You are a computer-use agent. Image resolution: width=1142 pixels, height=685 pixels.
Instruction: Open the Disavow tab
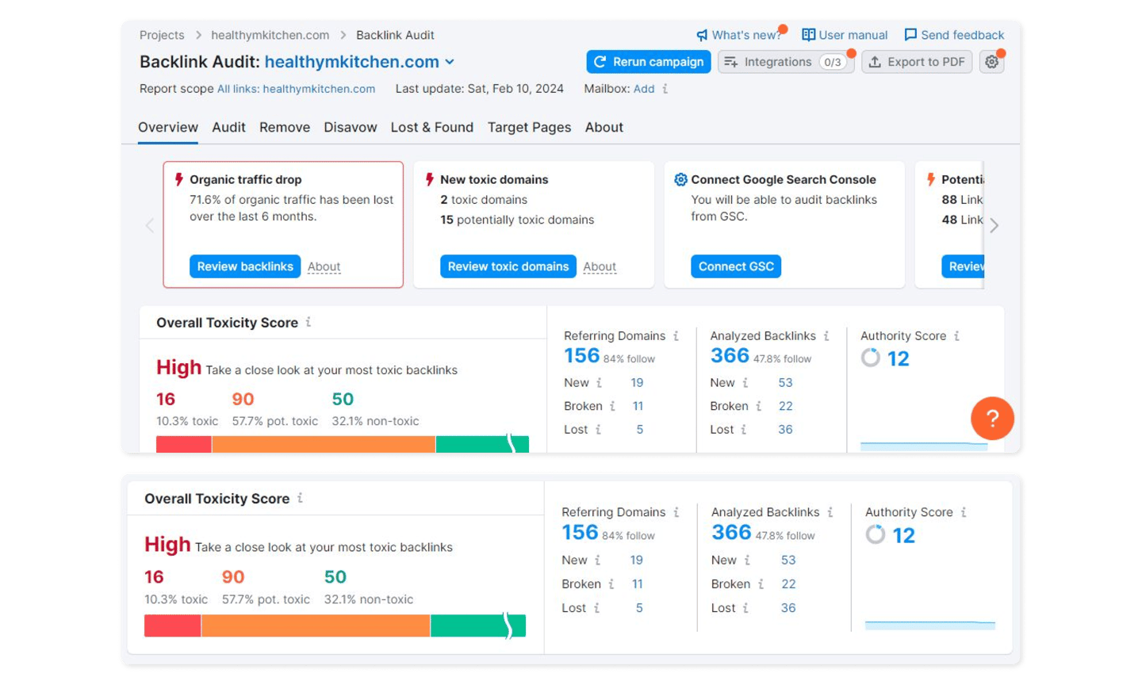(x=351, y=127)
